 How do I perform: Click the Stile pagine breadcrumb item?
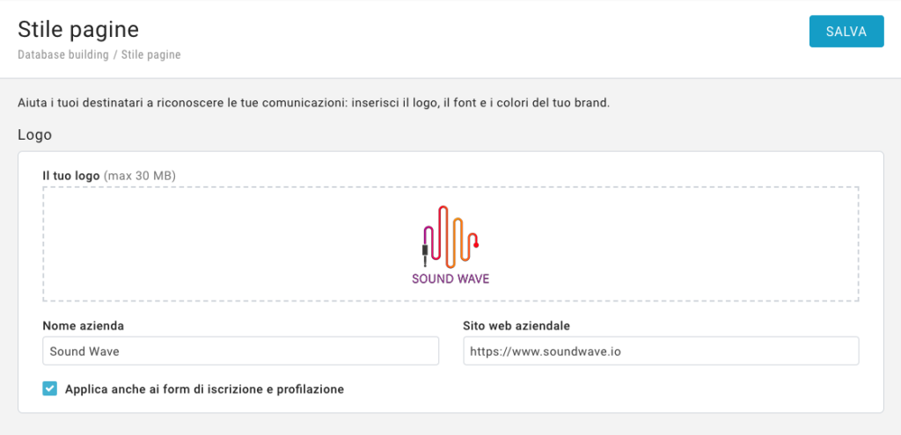click(150, 54)
